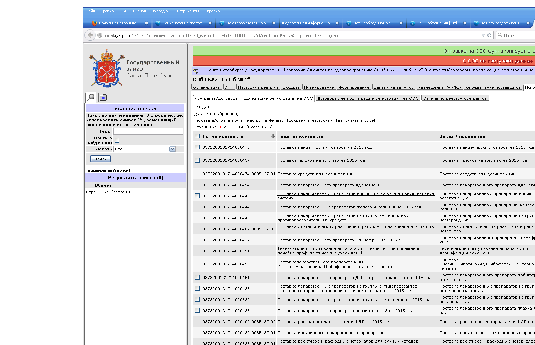The width and height of the screenshot is (535, 345).
Task: Open the Справка menu
Action: 212,11
